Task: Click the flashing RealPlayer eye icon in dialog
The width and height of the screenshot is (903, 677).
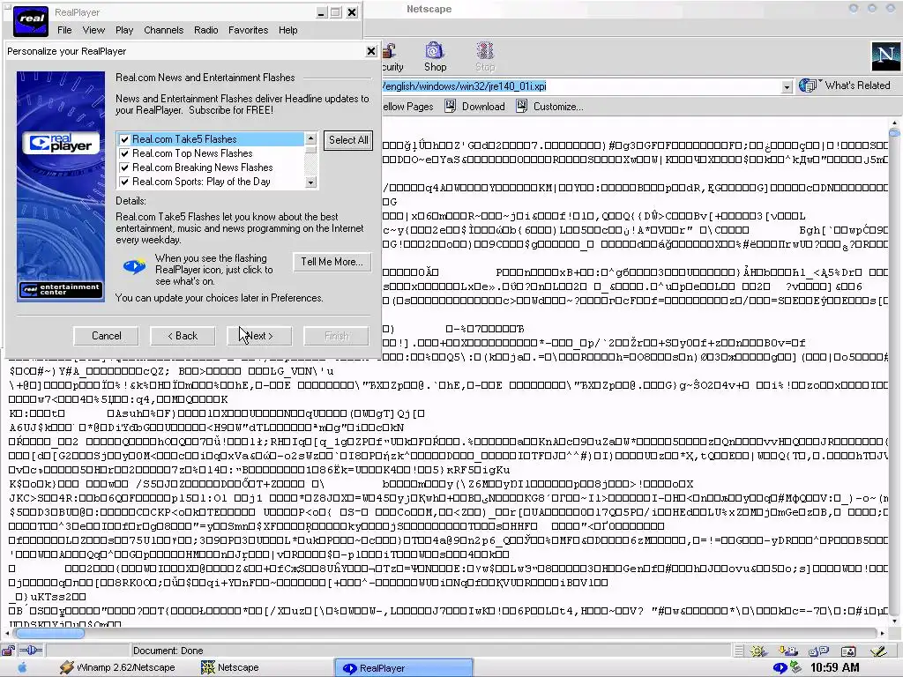Action: point(135,266)
